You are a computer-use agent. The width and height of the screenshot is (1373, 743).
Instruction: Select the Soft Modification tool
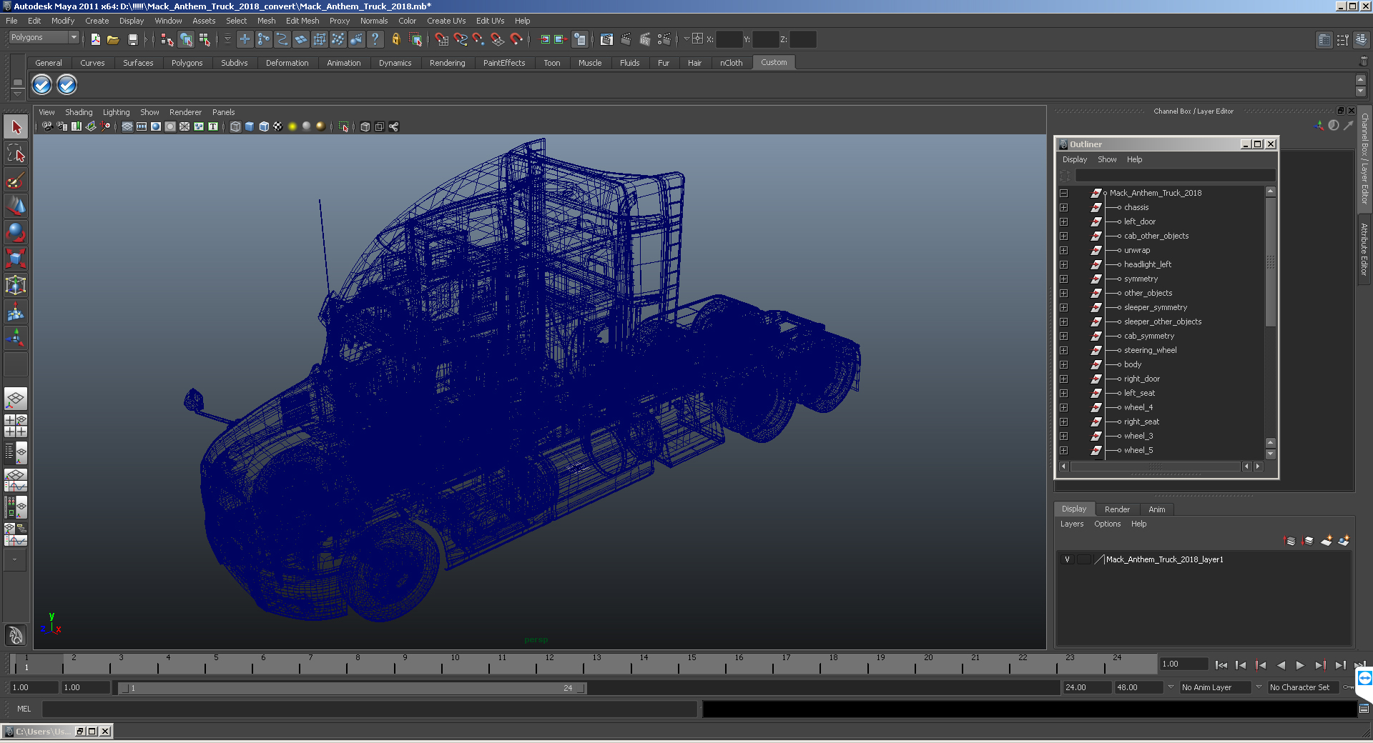[x=16, y=311]
